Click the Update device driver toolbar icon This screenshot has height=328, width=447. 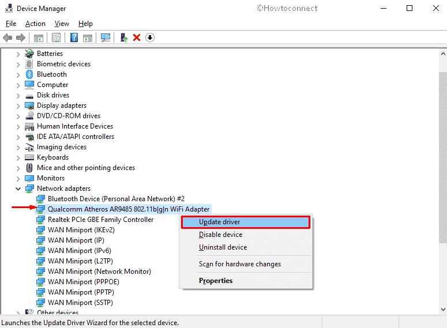(123, 37)
